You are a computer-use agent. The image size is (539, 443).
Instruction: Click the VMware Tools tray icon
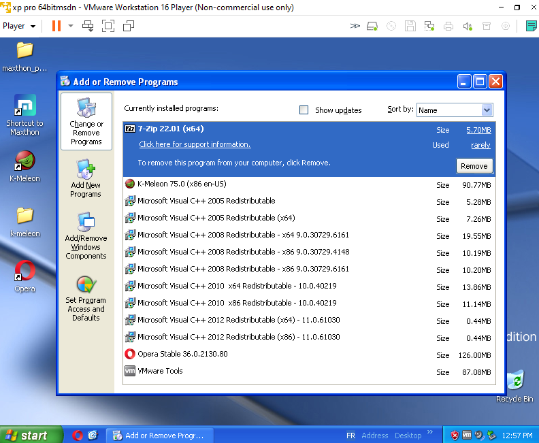467,435
